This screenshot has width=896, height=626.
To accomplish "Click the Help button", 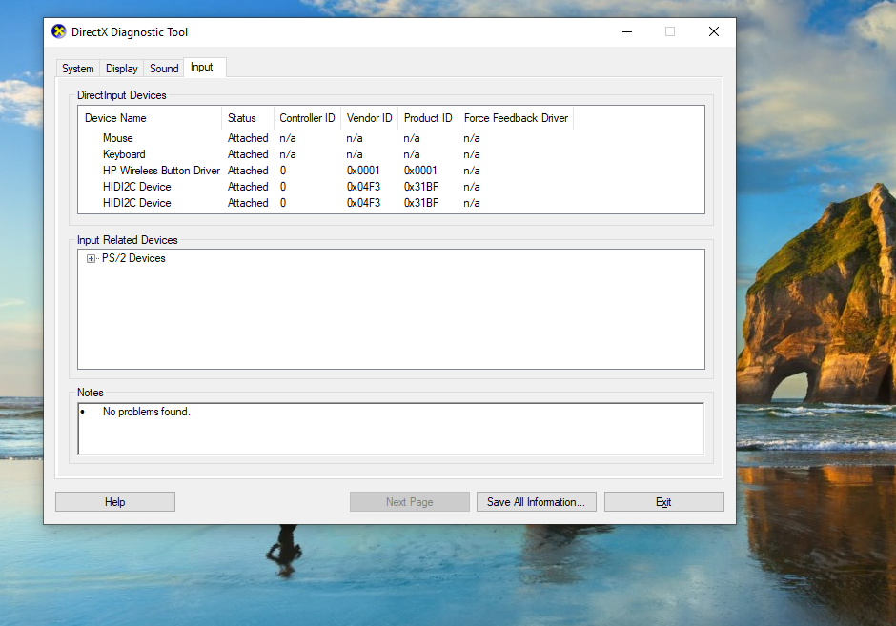I will click(x=114, y=502).
